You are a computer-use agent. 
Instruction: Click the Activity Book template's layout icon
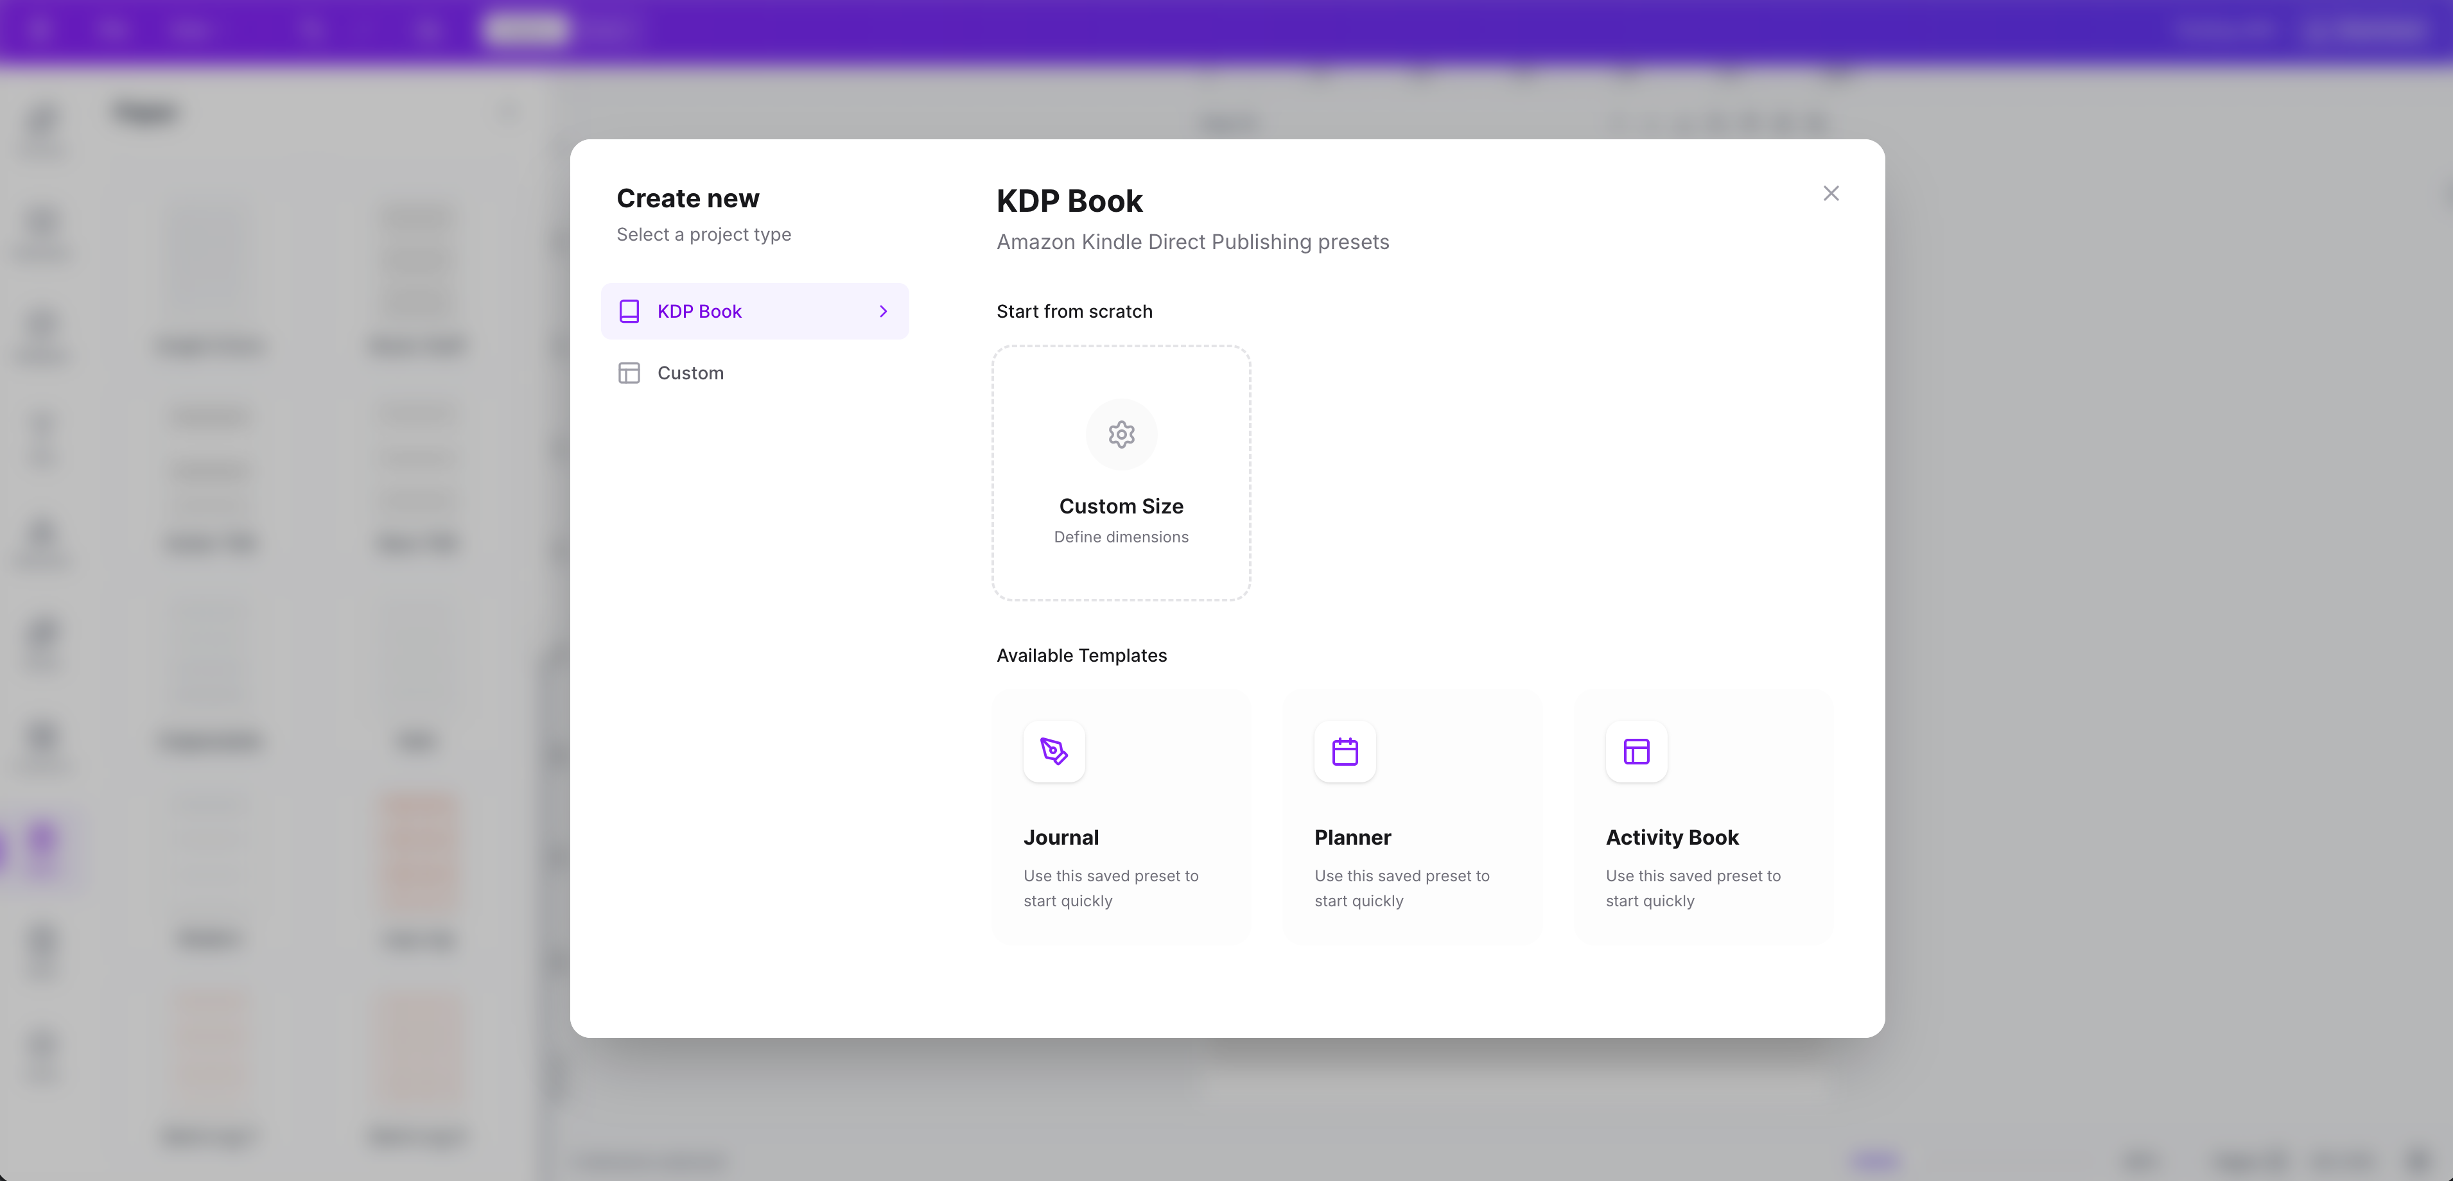(1635, 752)
